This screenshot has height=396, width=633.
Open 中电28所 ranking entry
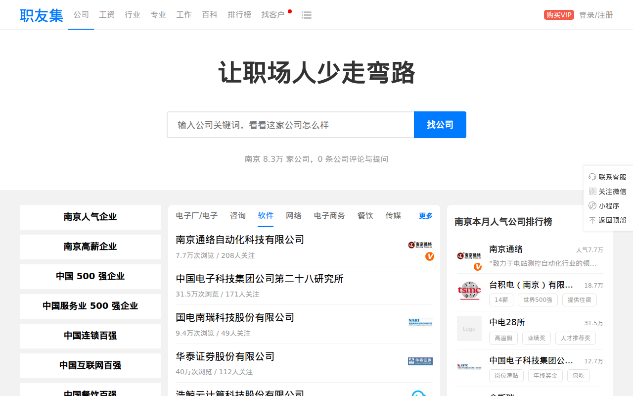pyautogui.click(x=507, y=322)
